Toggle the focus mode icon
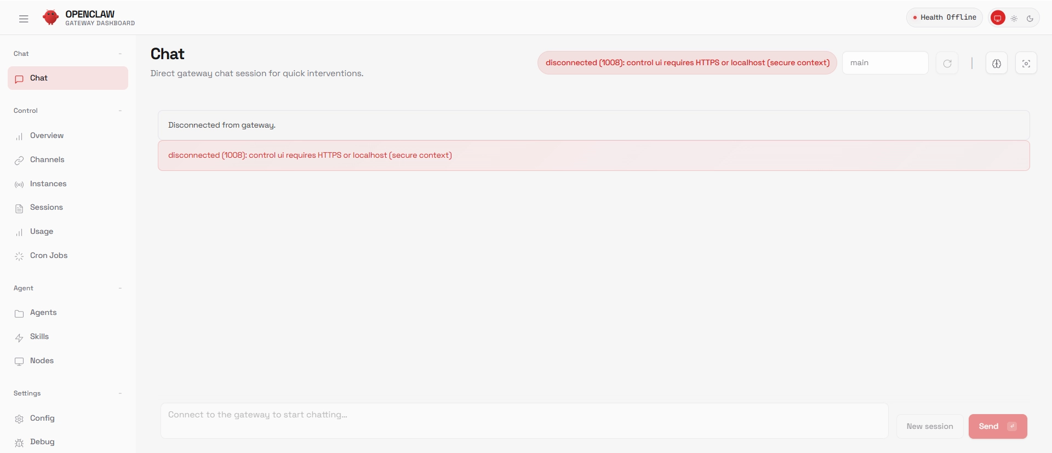 tap(1026, 63)
